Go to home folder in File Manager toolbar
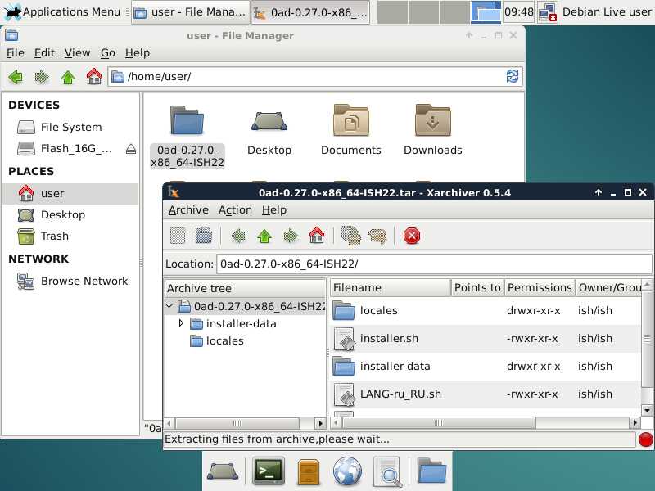Viewport: 655px width, 491px height. pyautogui.click(x=93, y=77)
